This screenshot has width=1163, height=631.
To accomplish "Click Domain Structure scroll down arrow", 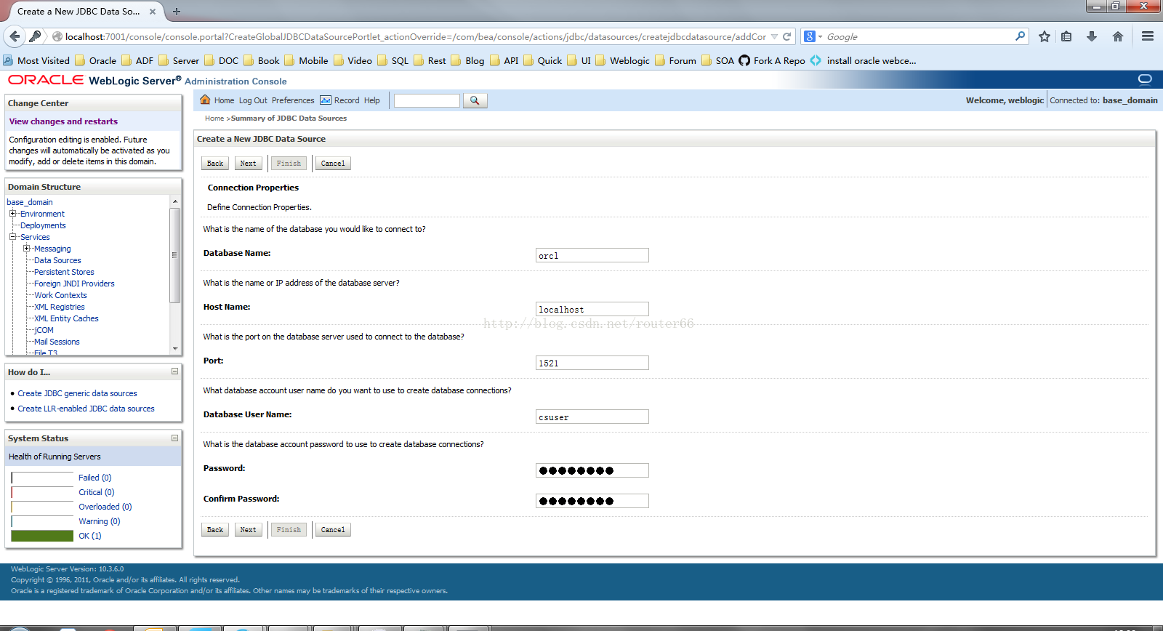I will click(x=174, y=349).
